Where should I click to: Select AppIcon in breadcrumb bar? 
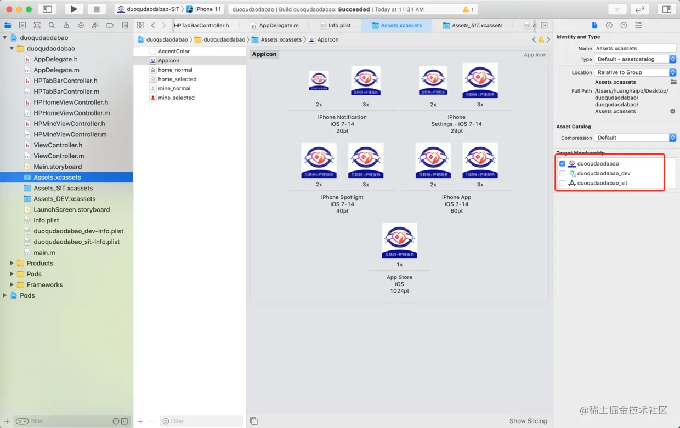pos(324,39)
